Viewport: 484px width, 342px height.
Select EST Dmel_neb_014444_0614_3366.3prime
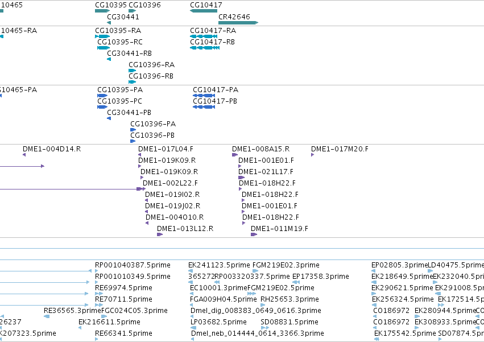pos(258,333)
